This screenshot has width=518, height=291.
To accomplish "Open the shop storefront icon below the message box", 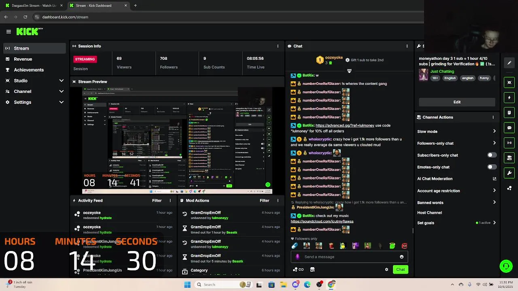I will [312, 270].
